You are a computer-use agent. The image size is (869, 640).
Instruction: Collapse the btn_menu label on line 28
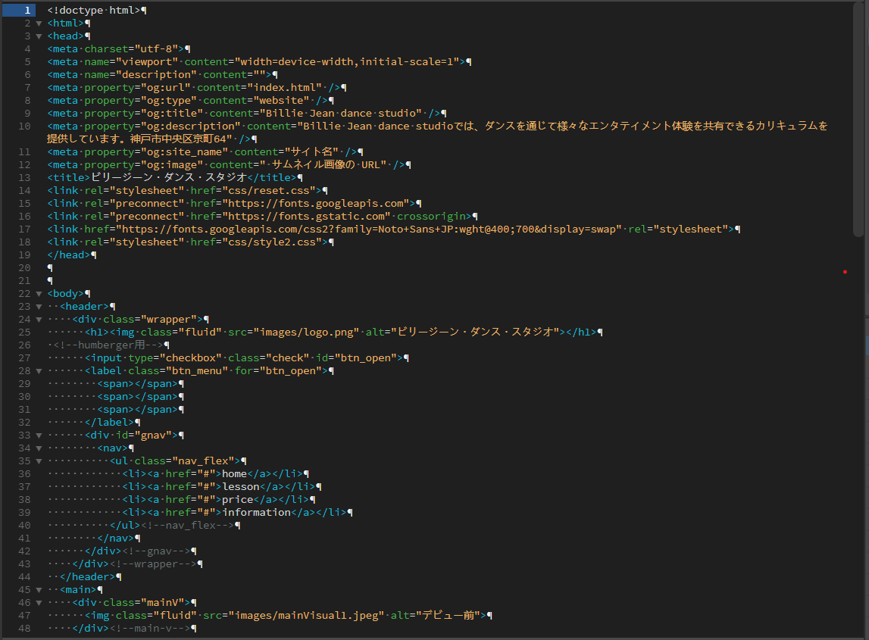[x=39, y=371]
